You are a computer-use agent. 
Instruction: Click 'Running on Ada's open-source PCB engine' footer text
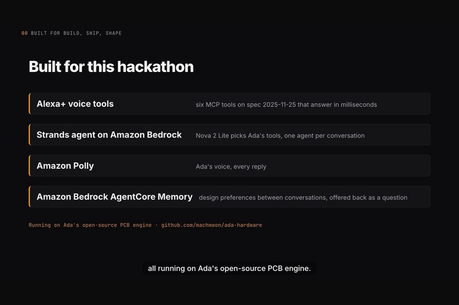point(90,225)
